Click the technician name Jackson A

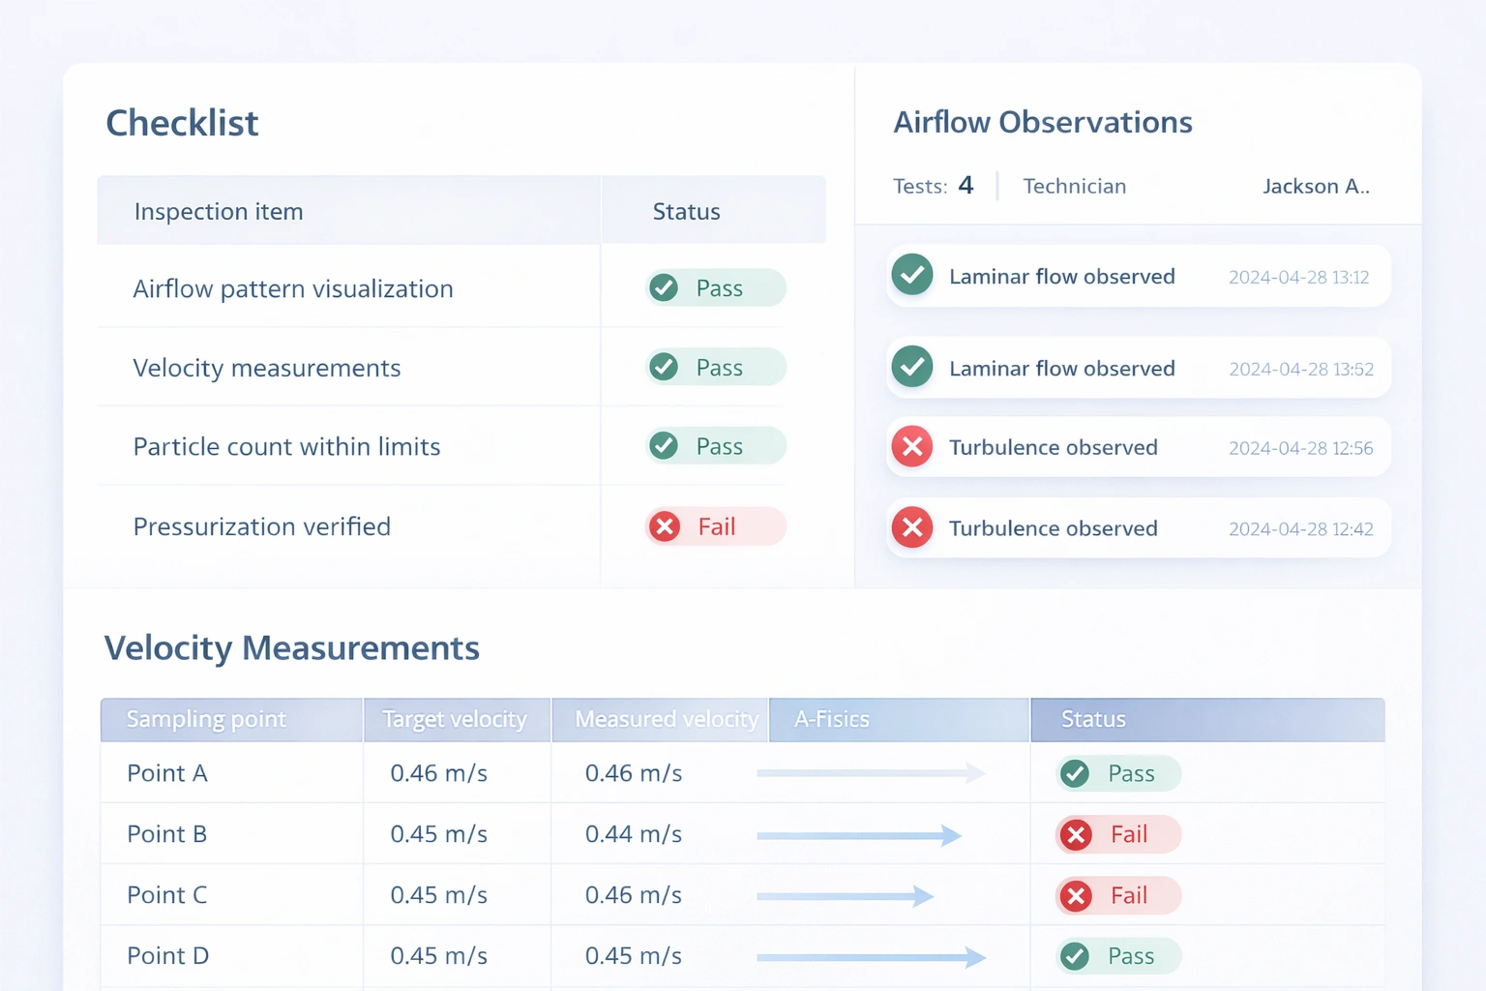pos(1317,186)
